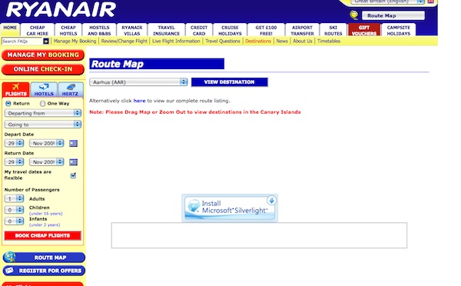
Task: Switch to the Flights booking tab
Action: point(15,90)
